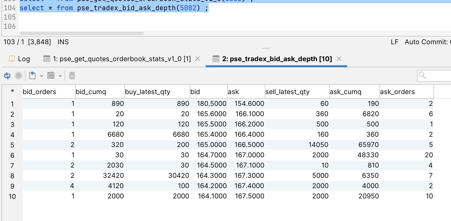Open the calculator aggregate icon

(x=72, y=76)
